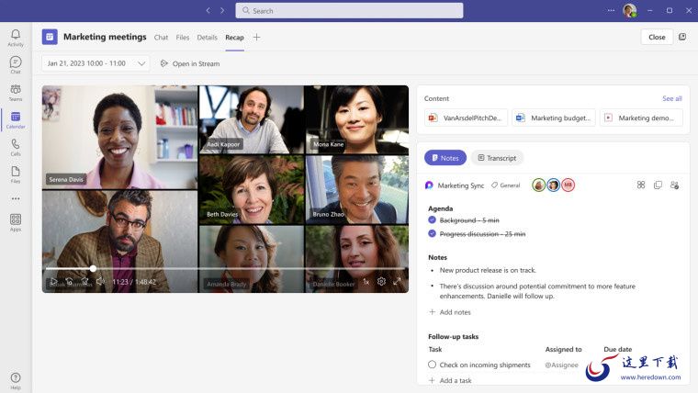Switch to the Details tab
This screenshot has width=698, height=393.
(x=207, y=38)
